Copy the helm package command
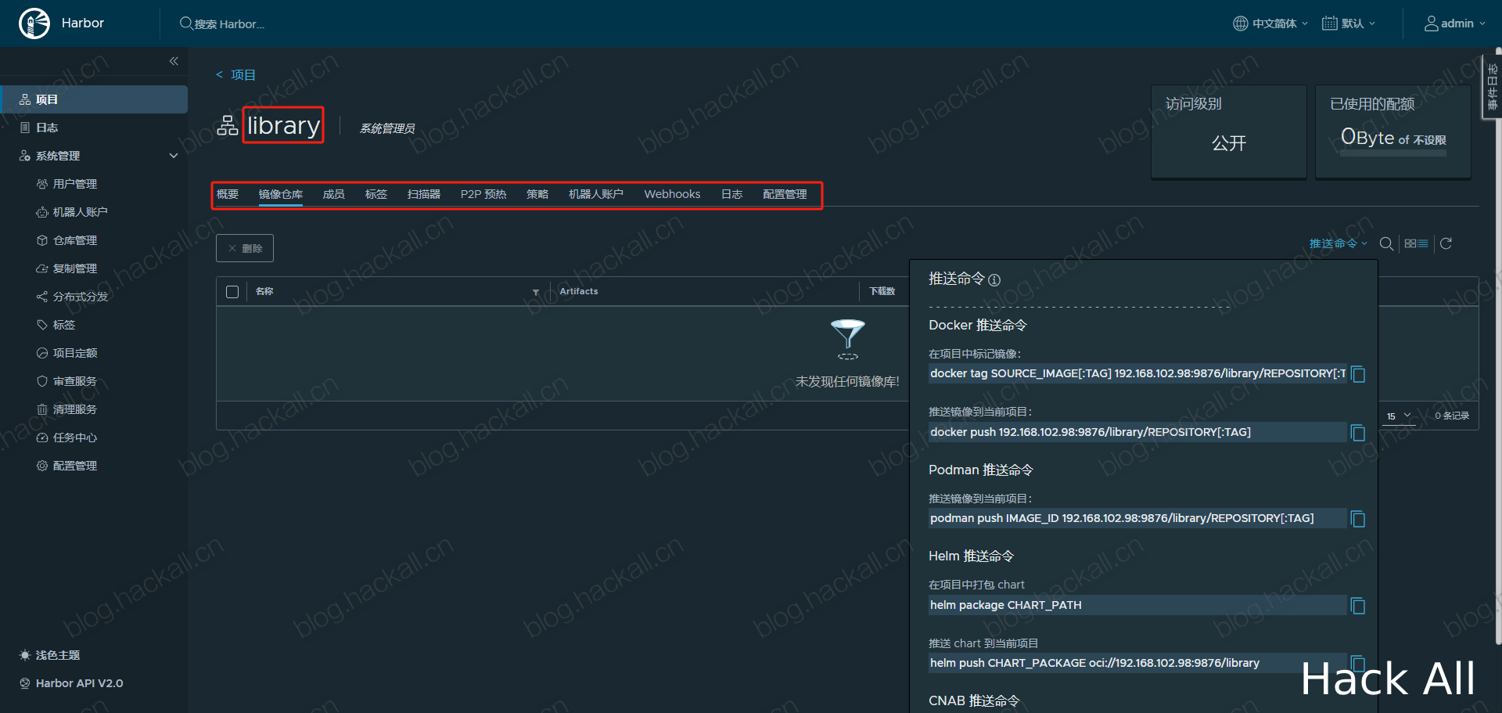The height and width of the screenshot is (713, 1502). pyautogui.click(x=1359, y=607)
